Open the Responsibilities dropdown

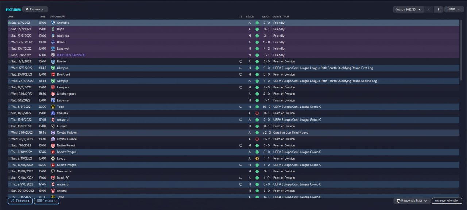412,201
